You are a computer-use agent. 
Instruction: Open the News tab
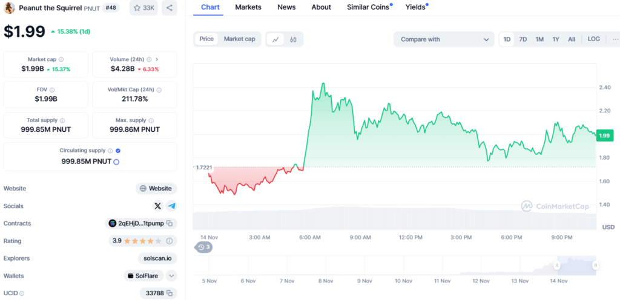click(286, 7)
